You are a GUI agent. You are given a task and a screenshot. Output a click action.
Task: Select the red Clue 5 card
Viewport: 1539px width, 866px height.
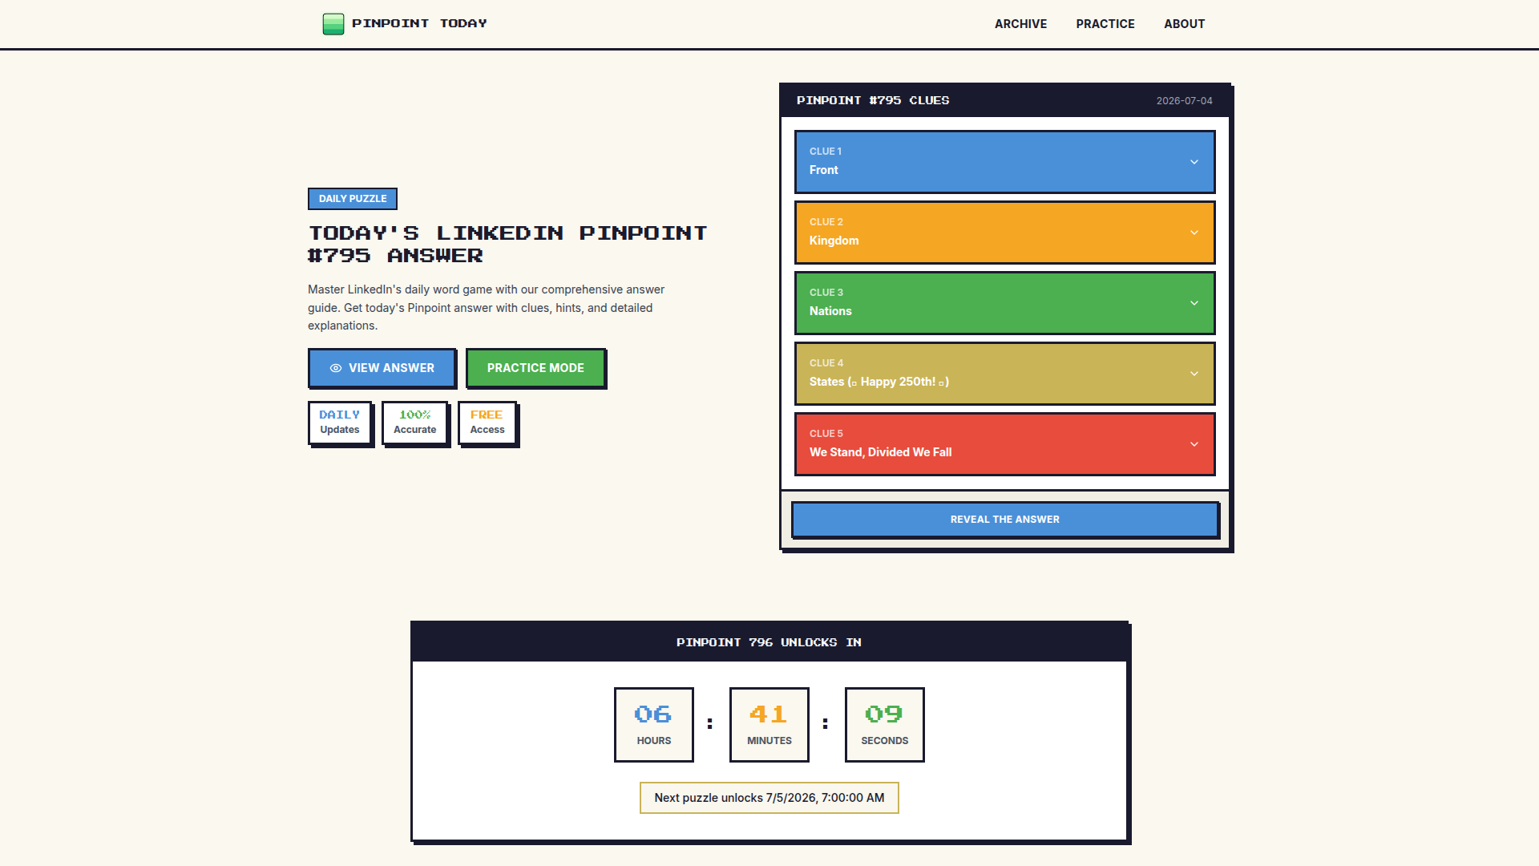1004,444
